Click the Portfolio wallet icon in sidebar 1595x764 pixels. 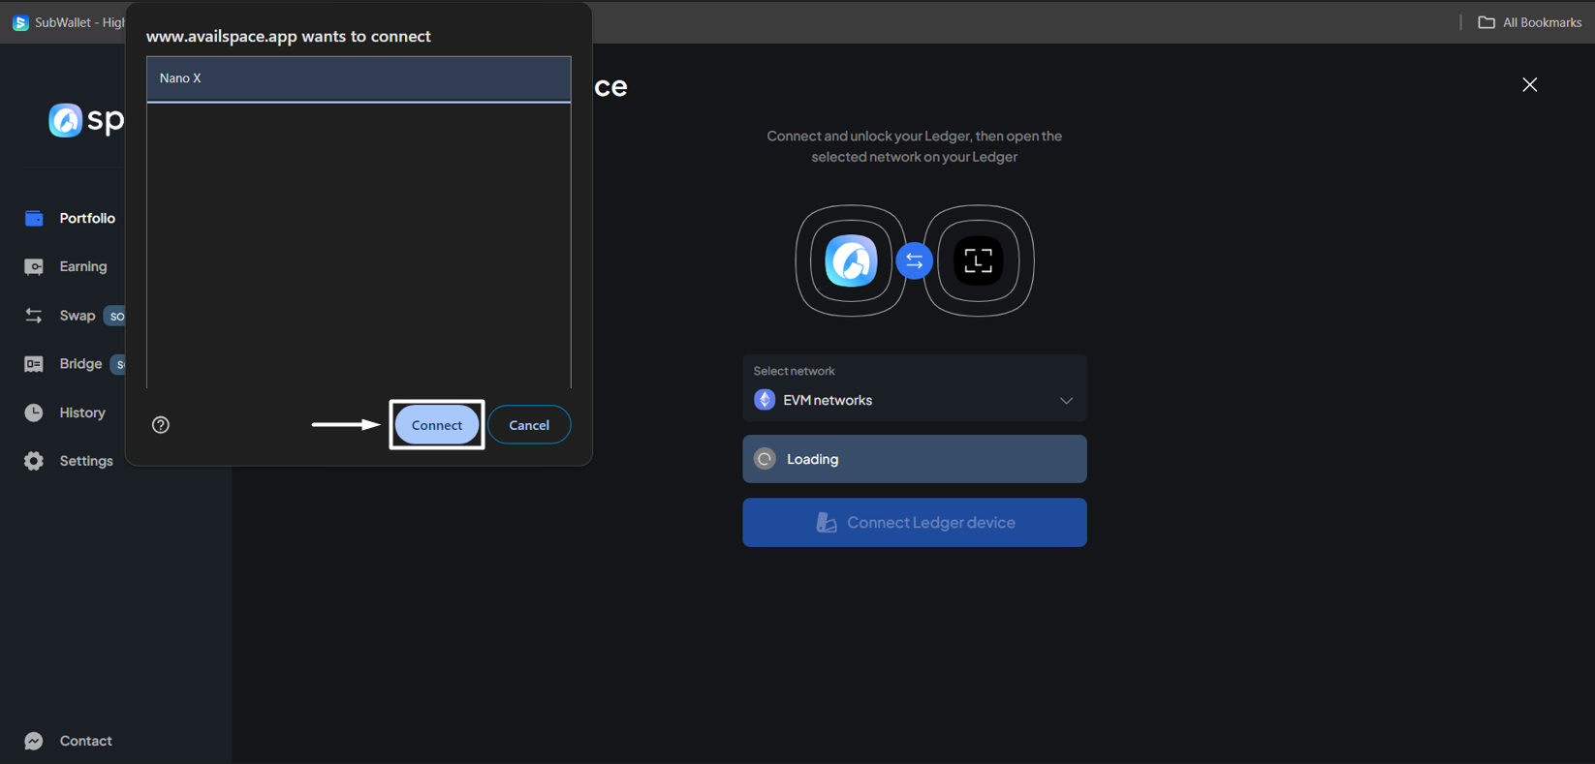(34, 219)
